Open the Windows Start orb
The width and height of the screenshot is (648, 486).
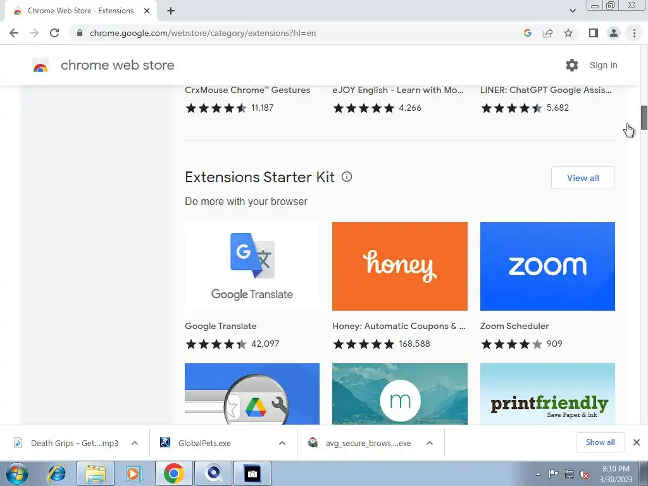point(17,473)
